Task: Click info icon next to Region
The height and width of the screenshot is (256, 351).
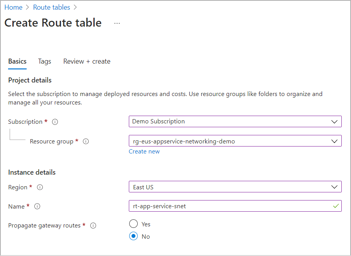Action: point(40,187)
